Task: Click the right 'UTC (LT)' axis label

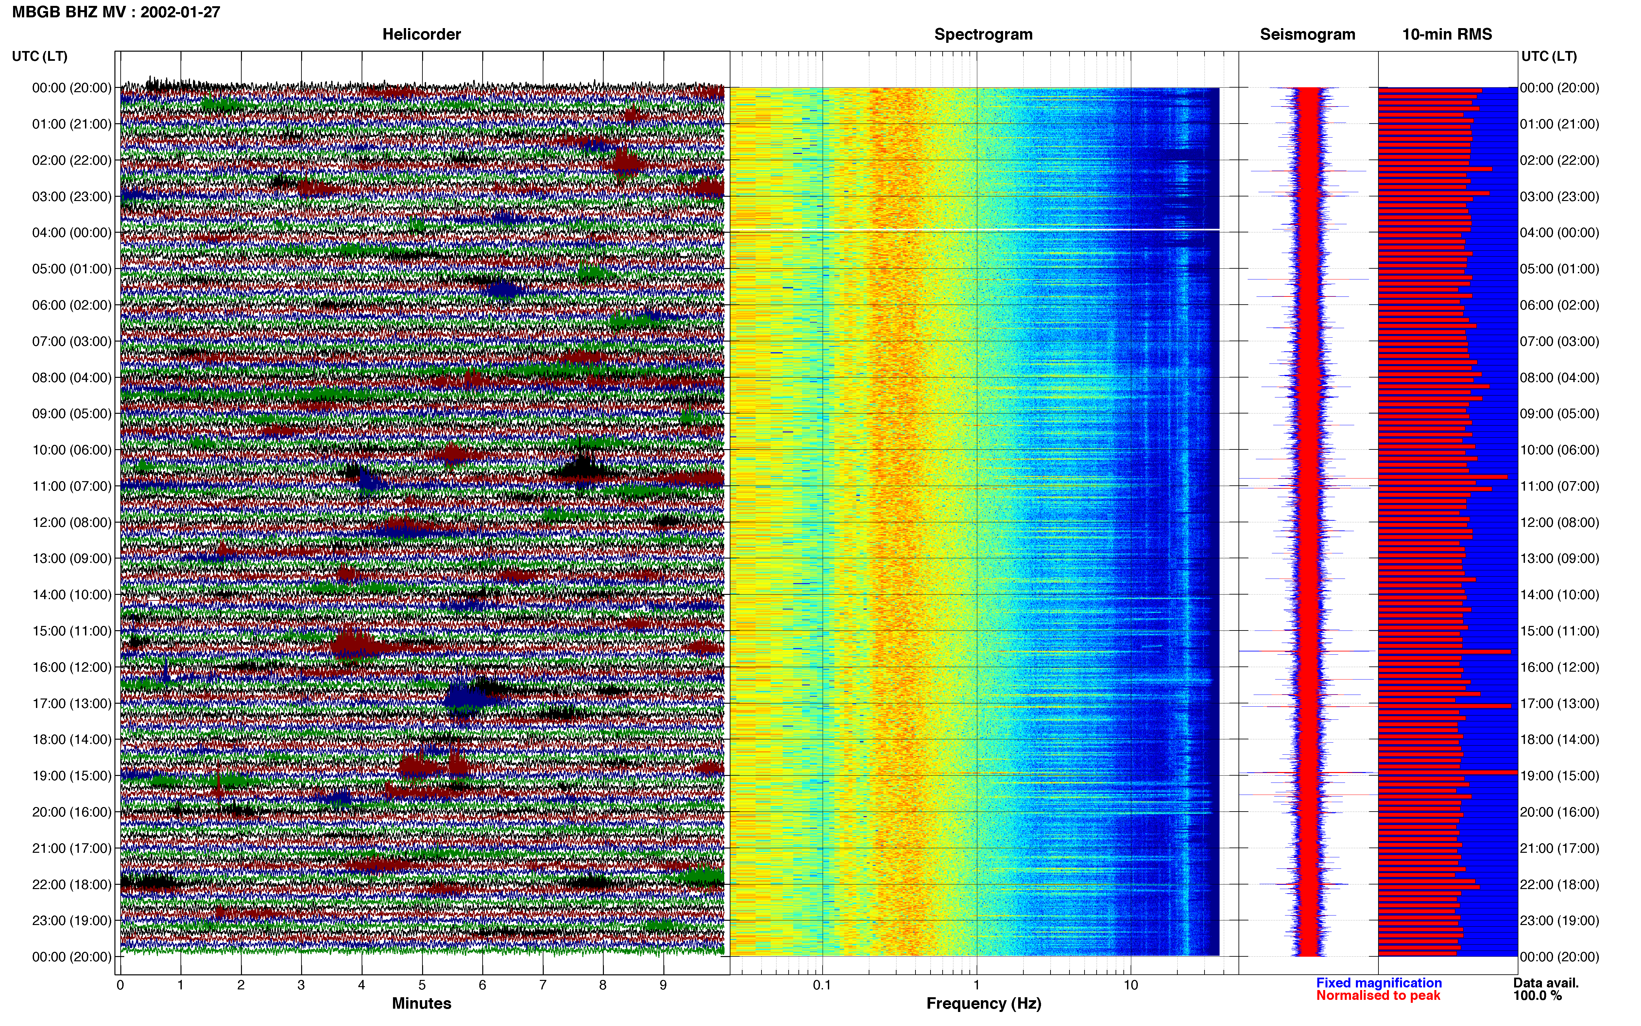Action: (1549, 56)
